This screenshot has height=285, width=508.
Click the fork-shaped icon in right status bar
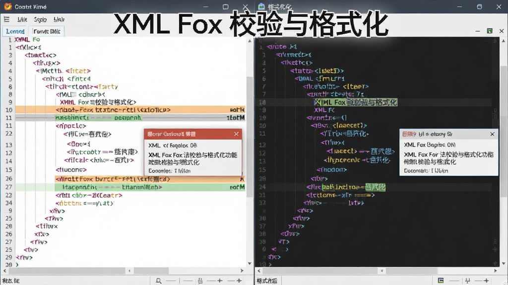point(467,281)
